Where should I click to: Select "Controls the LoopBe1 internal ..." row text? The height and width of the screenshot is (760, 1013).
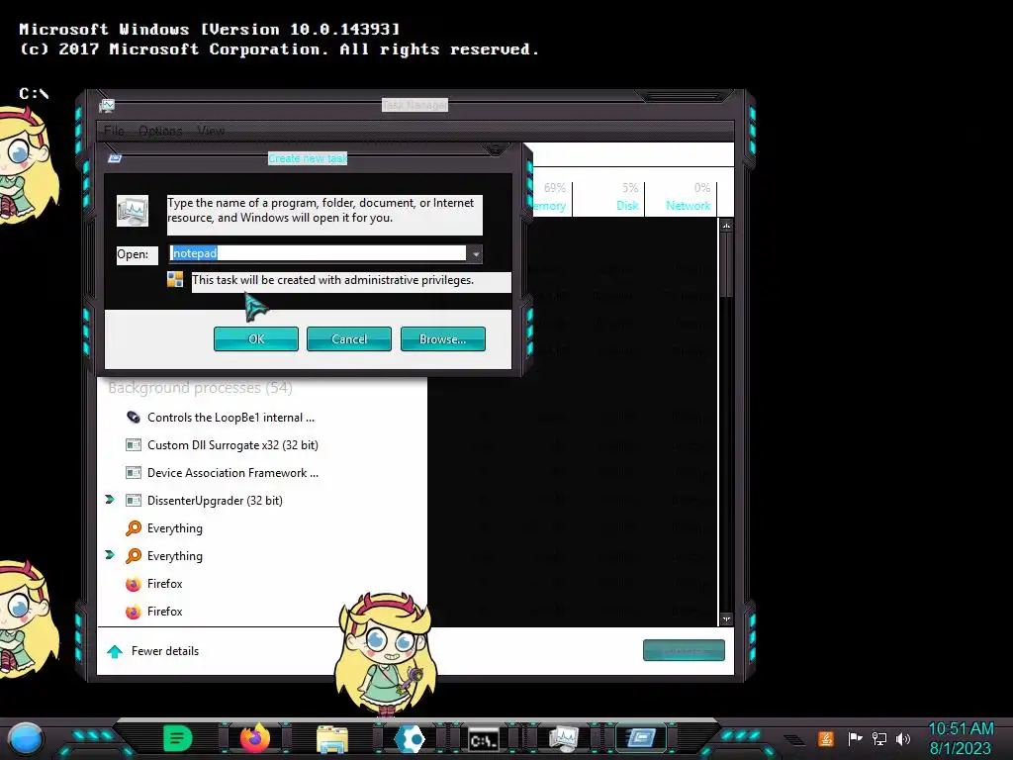tap(230, 418)
